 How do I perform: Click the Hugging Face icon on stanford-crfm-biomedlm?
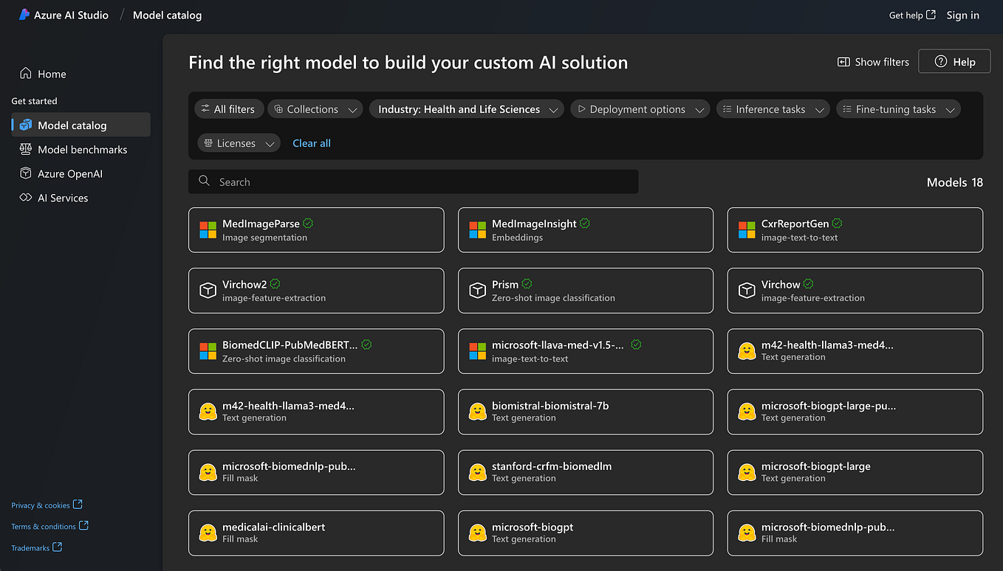477,472
